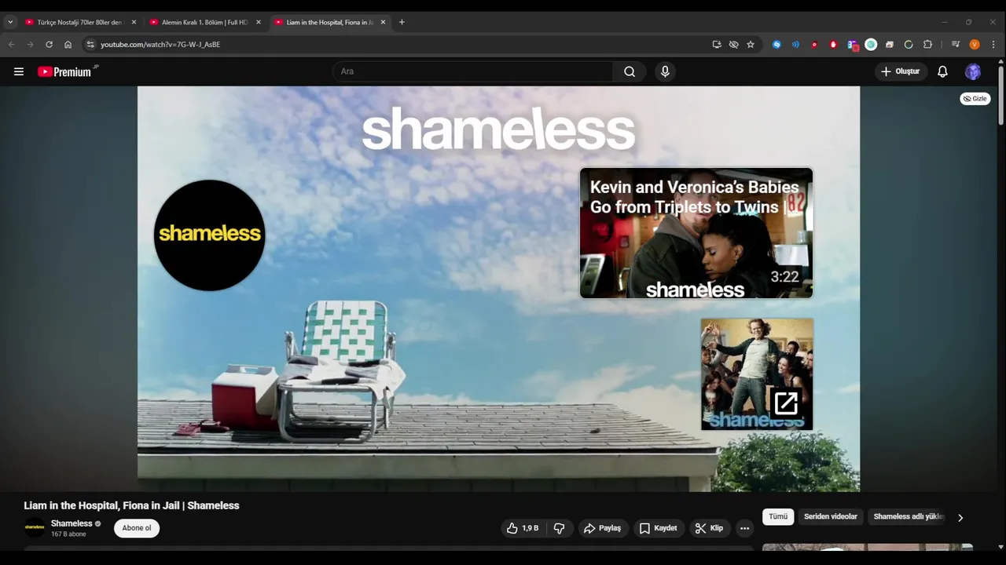Start voice search with the microphone
Image resolution: width=1006 pixels, height=565 pixels.
coord(665,71)
